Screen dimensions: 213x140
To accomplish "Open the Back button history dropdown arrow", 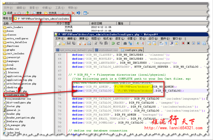I will tap(15, 13).
